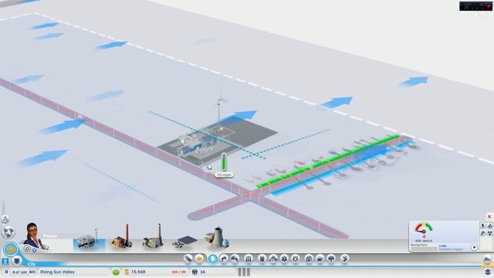The width and height of the screenshot is (494, 278).
Task: Open the City Specialization icon
Action: click(345, 259)
